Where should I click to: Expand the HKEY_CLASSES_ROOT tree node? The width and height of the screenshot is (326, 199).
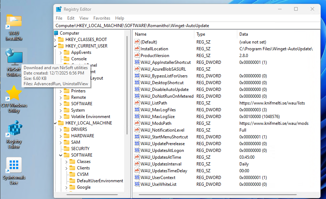[x=55, y=40]
